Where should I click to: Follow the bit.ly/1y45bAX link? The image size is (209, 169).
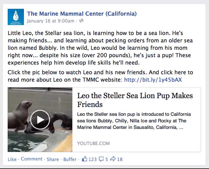(153, 80)
